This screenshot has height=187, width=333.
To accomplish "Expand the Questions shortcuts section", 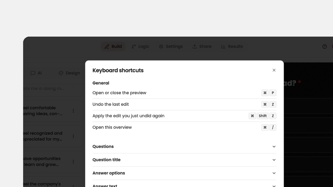I will (184, 147).
